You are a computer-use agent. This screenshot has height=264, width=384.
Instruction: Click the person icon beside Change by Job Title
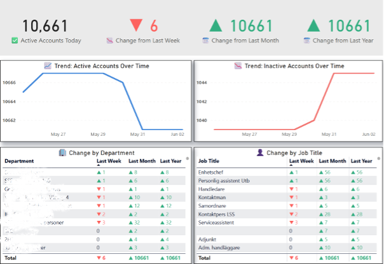[260, 152]
